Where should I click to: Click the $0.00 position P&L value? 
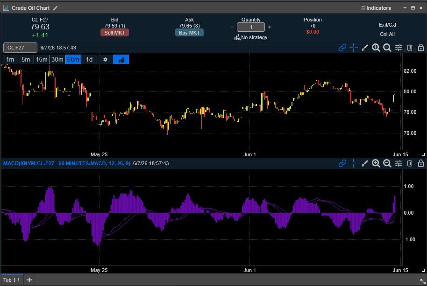coord(313,32)
